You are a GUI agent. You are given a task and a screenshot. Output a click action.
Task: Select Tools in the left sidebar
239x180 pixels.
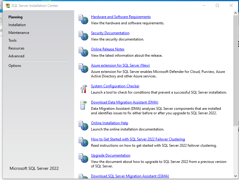[x=13, y=40]
